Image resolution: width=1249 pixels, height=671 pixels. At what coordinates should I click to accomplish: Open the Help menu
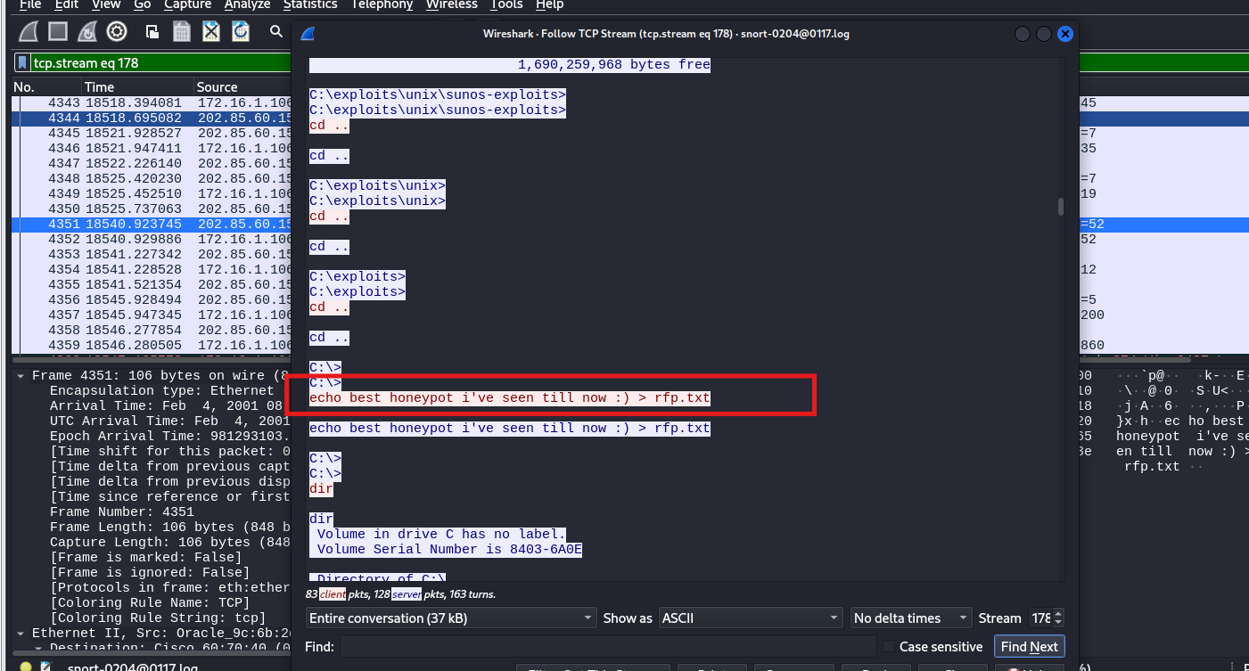[549, 4]
